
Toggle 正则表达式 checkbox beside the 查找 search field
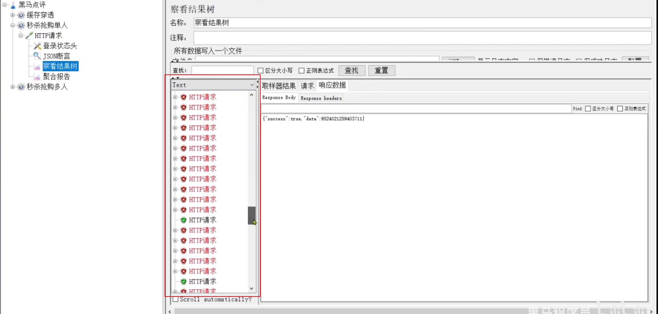pyautogui.click(x=301, y=71)
